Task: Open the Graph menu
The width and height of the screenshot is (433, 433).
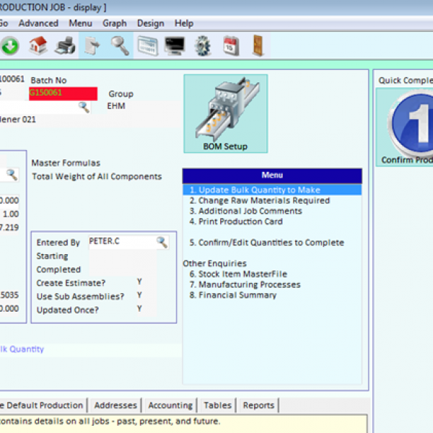Action: click(x=114, y=24)
